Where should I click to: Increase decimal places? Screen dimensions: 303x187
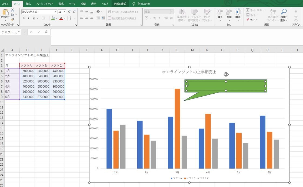pos(166,18)
